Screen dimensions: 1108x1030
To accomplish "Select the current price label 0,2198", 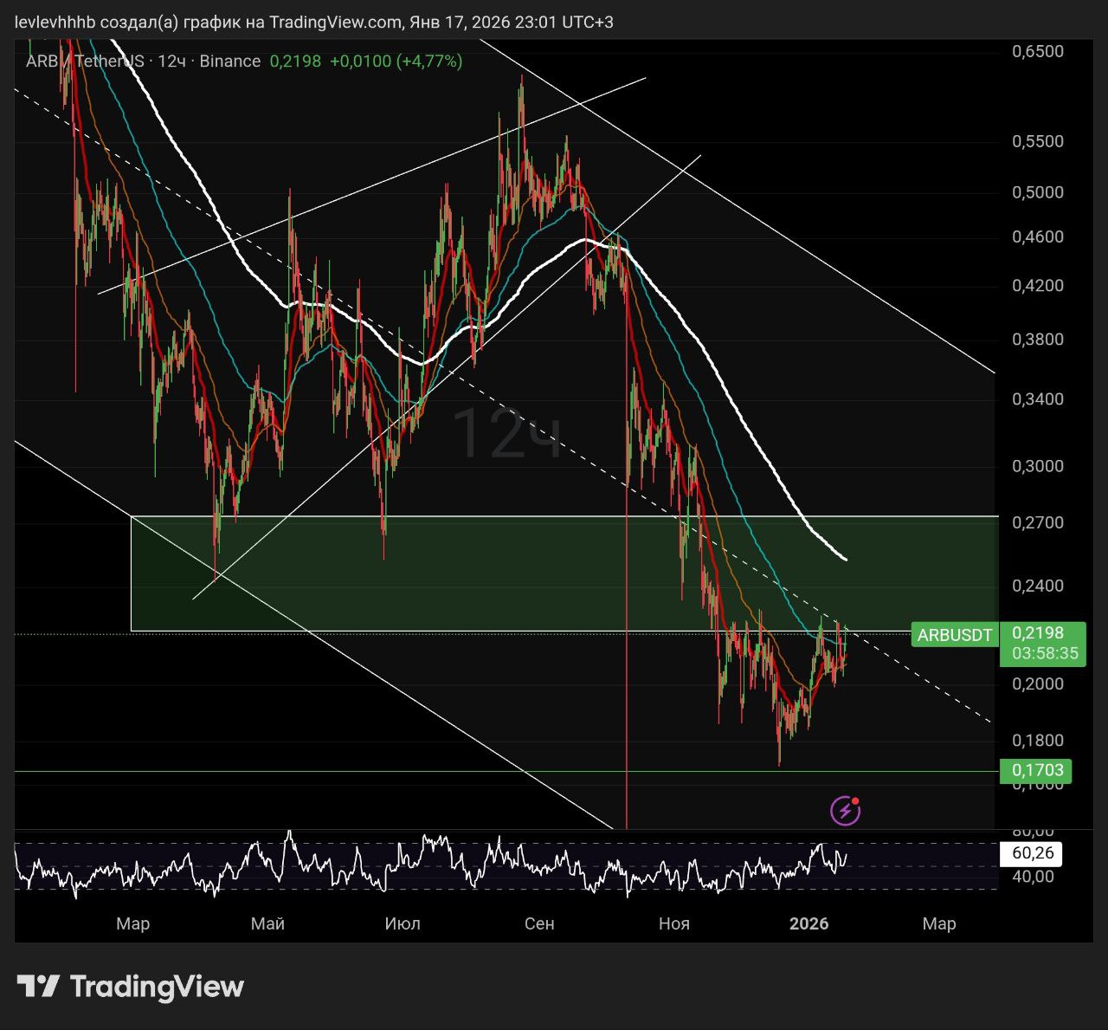I will (x=1037, y=633).
